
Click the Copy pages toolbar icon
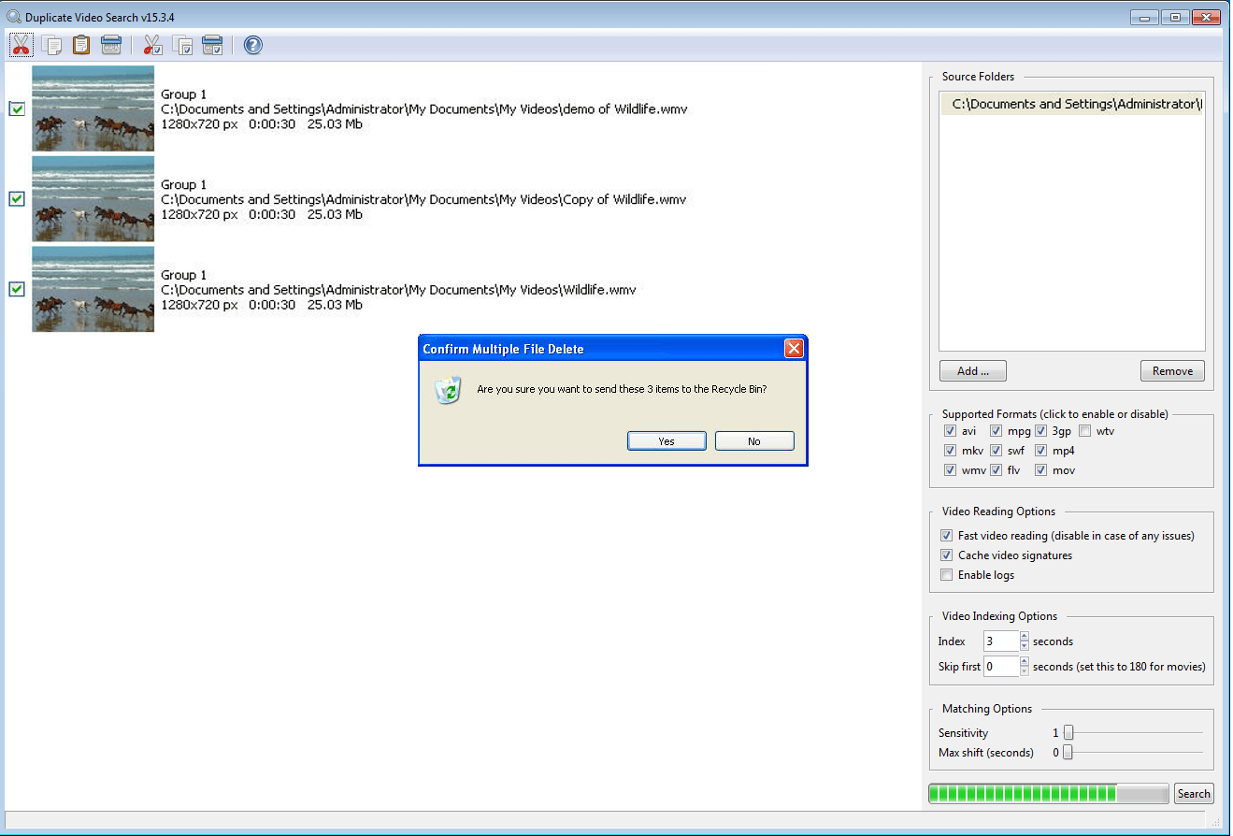coord(52,45)
